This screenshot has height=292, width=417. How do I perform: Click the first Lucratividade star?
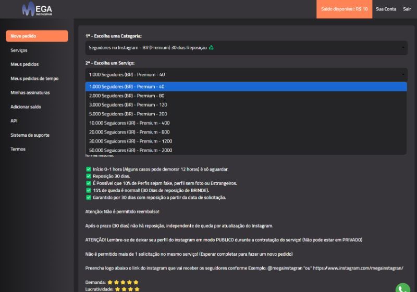pos(117,289)
